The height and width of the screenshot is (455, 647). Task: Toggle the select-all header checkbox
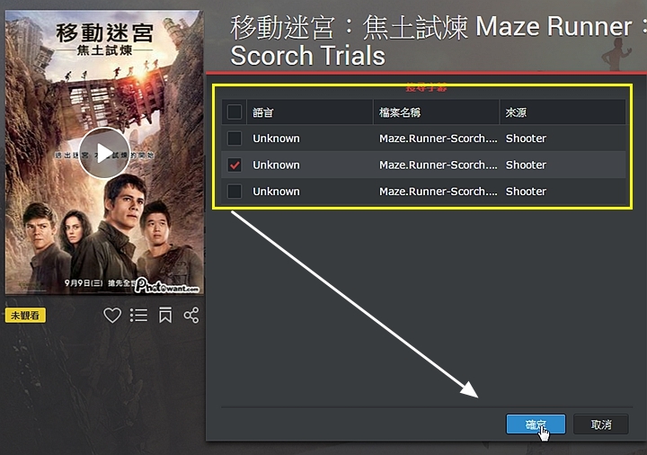click(x=235, y=112)
